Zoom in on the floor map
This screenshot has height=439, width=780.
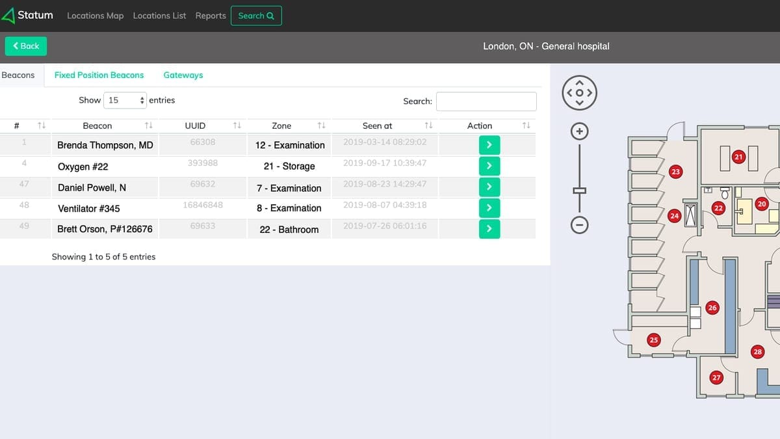coord(579,131)
